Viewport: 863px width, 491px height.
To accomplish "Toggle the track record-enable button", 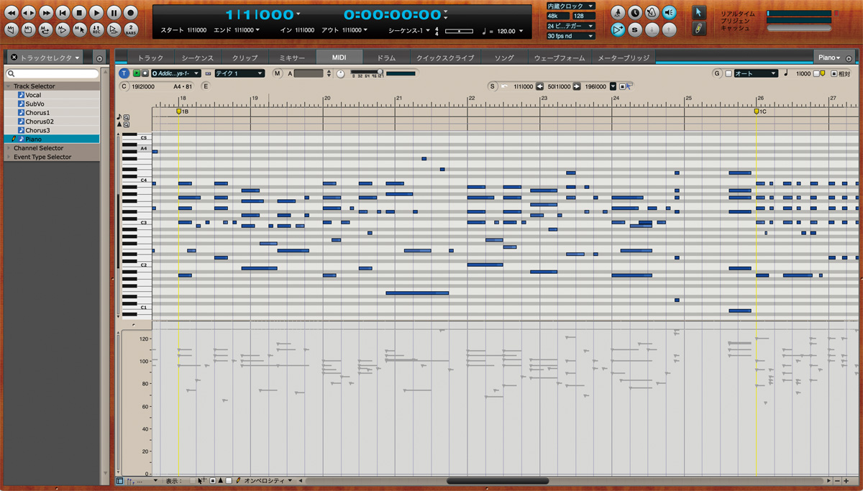I will 145,73.
